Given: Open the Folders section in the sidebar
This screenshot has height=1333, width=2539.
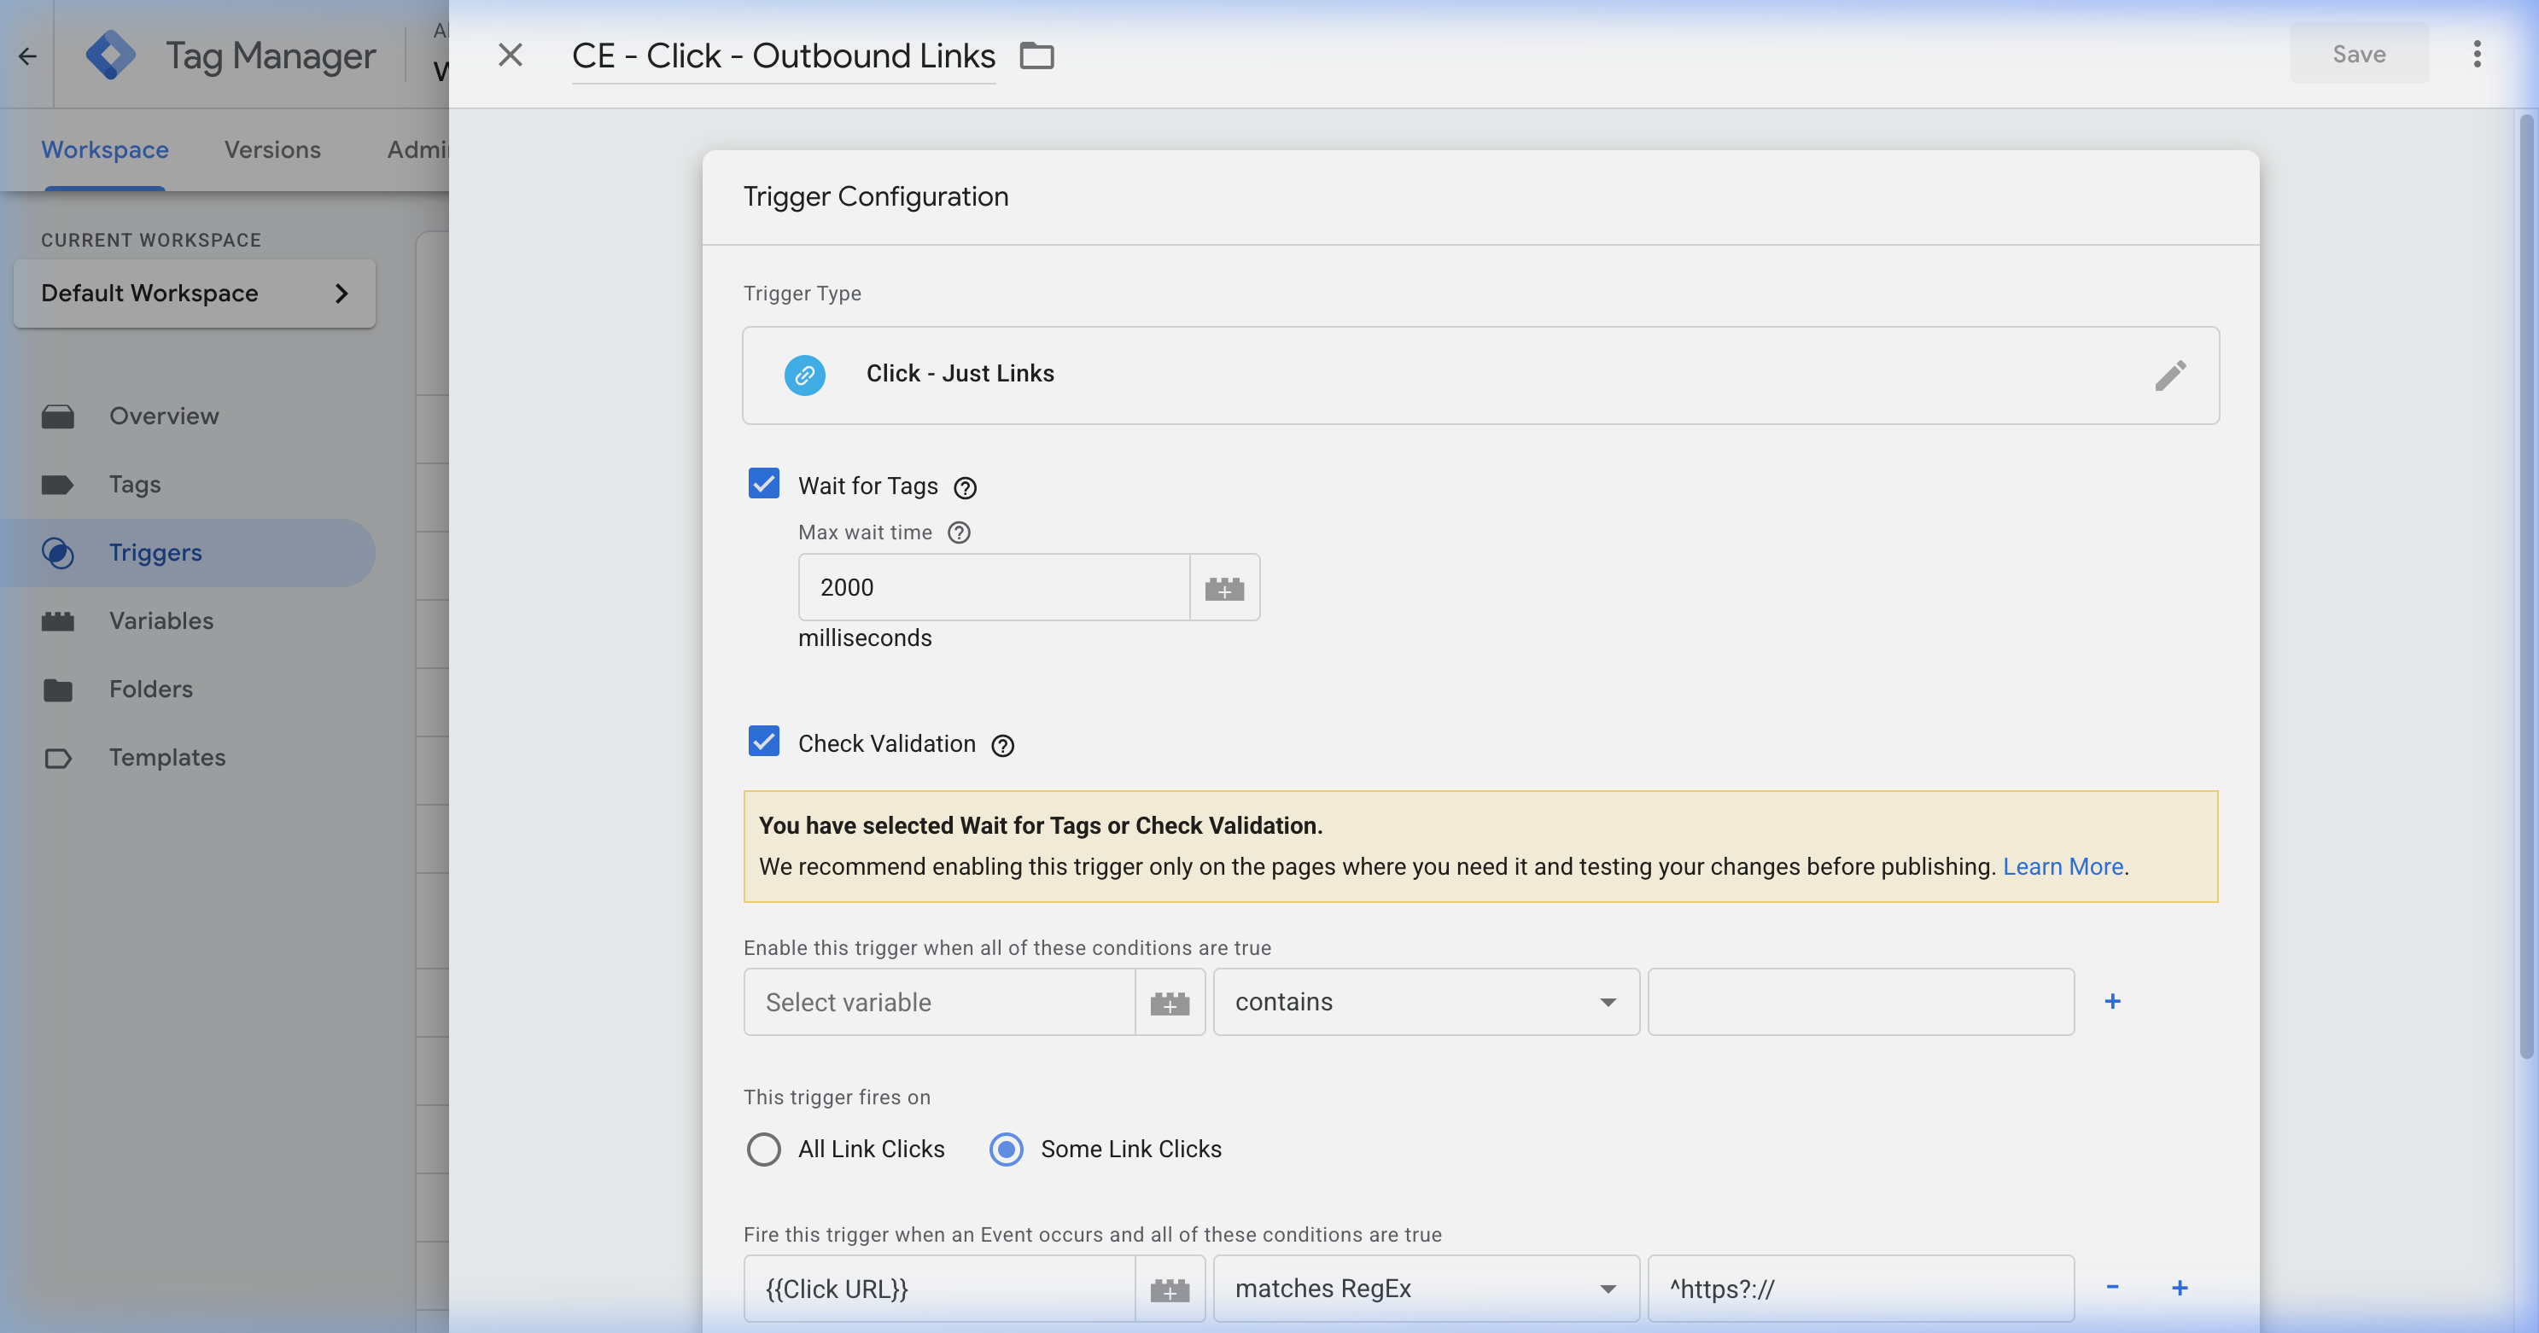Looking at the screenshot, I should pos(151,689).
